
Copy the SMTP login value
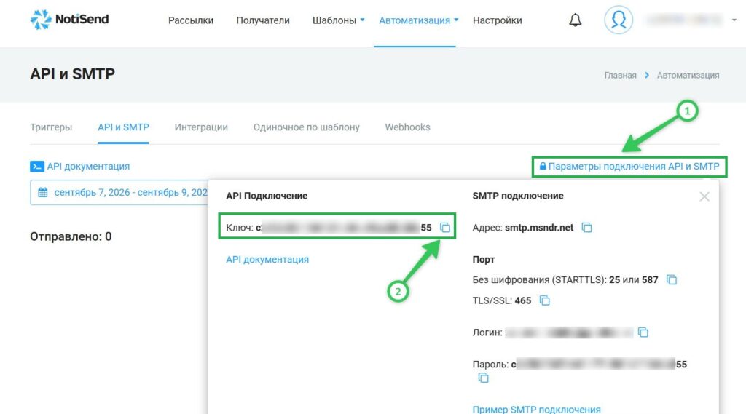(643, 333)
